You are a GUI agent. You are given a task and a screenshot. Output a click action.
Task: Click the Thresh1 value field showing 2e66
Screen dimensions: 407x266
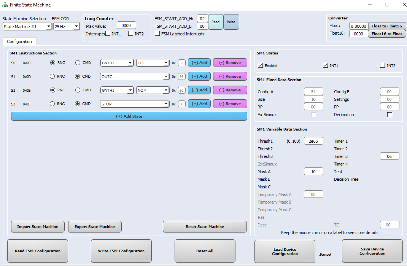[313, 141]
